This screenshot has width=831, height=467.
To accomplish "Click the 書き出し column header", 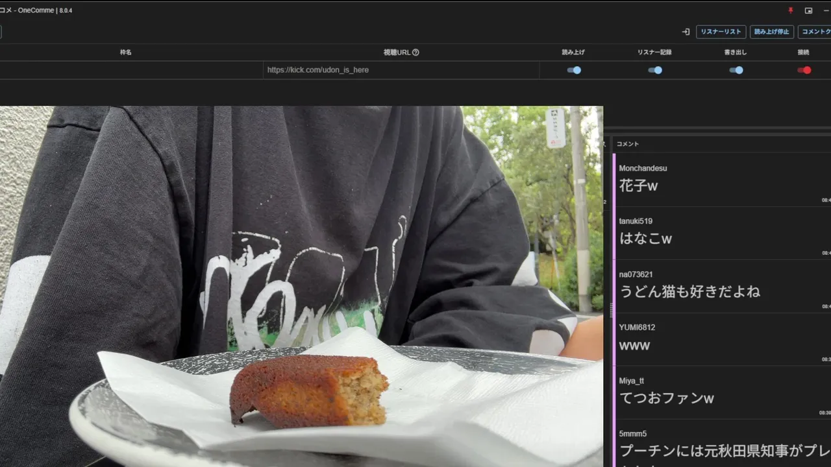I will pos(736,53).
